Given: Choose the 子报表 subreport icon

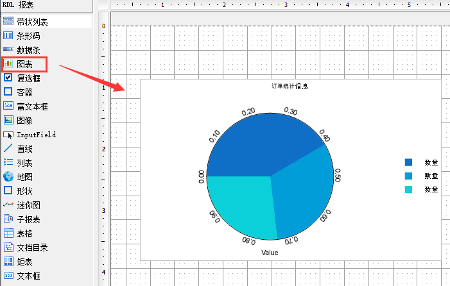Looking at the screenshot, I should 8,219.
